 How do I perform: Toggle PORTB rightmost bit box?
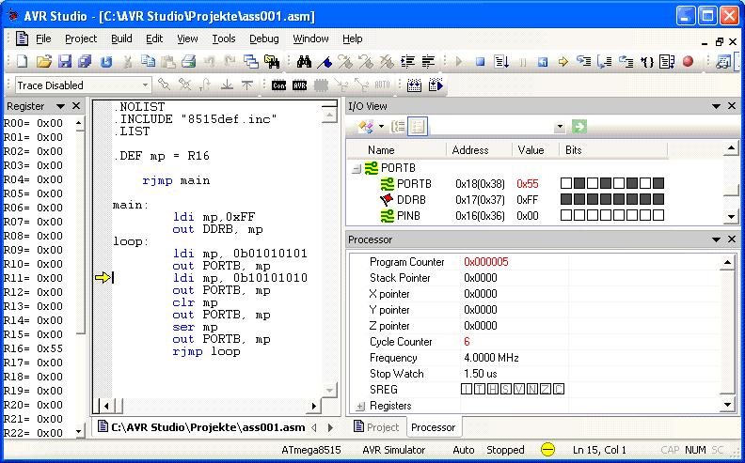[x=658, y=183]
